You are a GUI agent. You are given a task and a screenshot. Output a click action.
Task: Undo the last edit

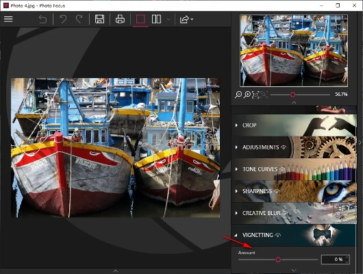point(63,19)
